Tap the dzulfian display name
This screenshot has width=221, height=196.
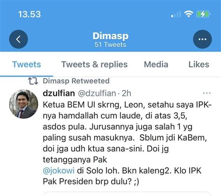[59, 93]
